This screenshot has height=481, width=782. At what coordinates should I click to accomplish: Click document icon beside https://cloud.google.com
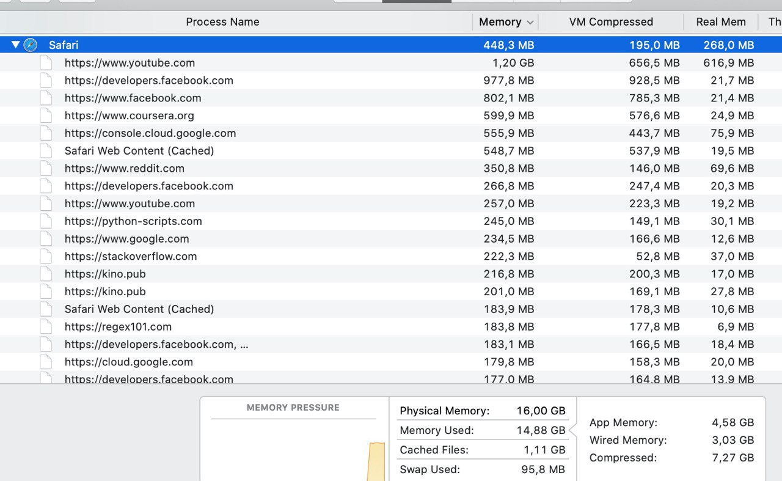coord(46,362)
